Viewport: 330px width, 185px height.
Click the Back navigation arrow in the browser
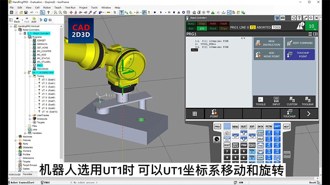(x=17, y=20)
